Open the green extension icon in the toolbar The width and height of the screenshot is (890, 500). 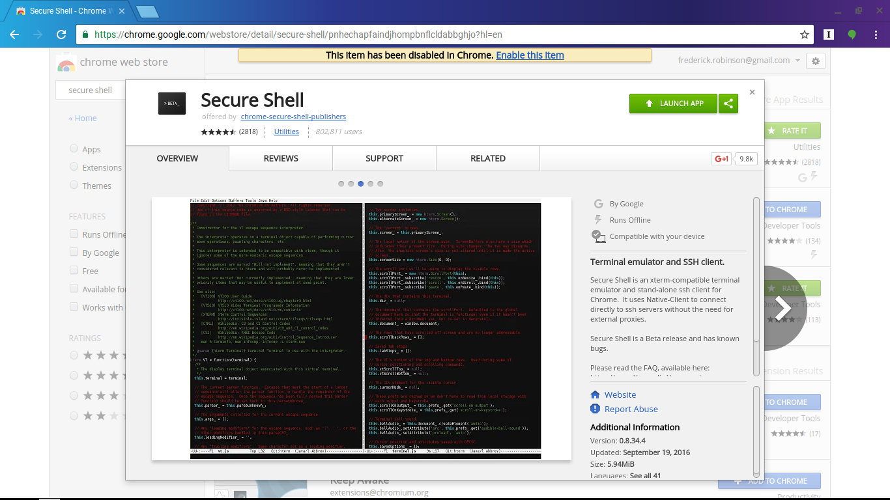coord(852,35)
